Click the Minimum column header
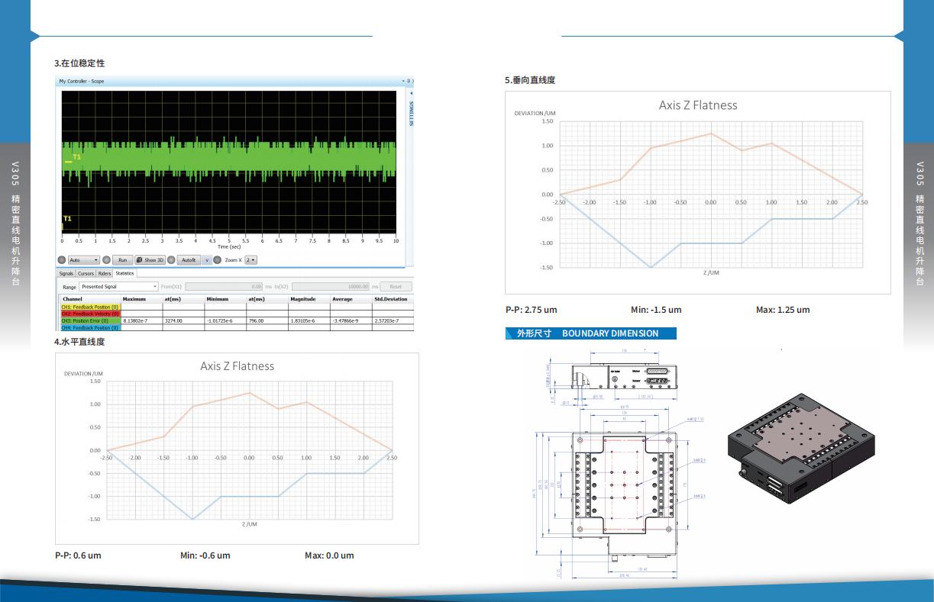Image resolution: width=934 pixels, height=602 pixels. pos(225,299)
